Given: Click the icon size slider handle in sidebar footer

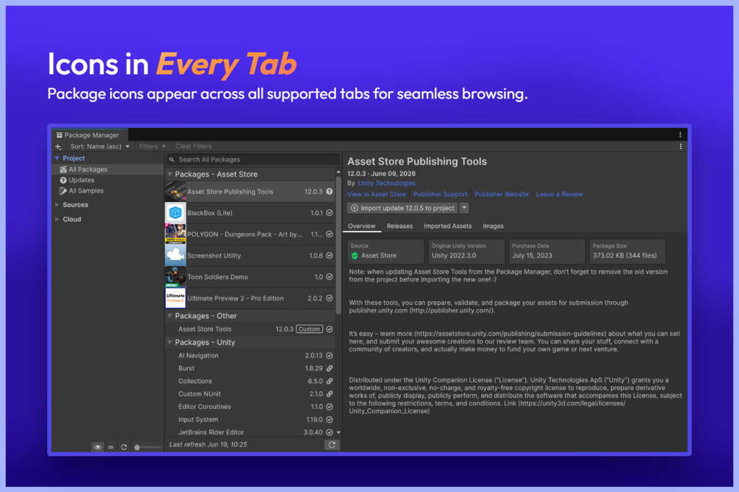Looking at the screenshot, I should click(137, 447).
